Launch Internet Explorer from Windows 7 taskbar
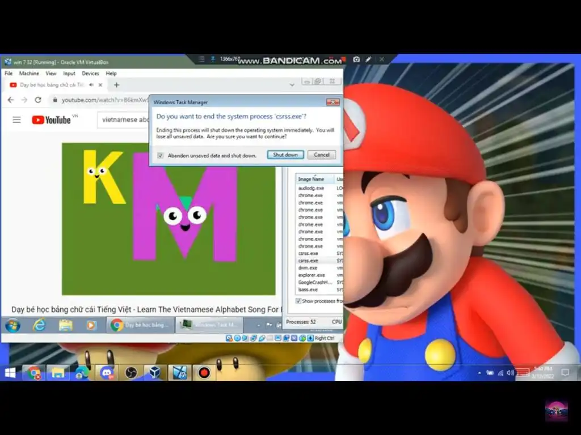Screen dimensions: 581x435 [39, 325]
